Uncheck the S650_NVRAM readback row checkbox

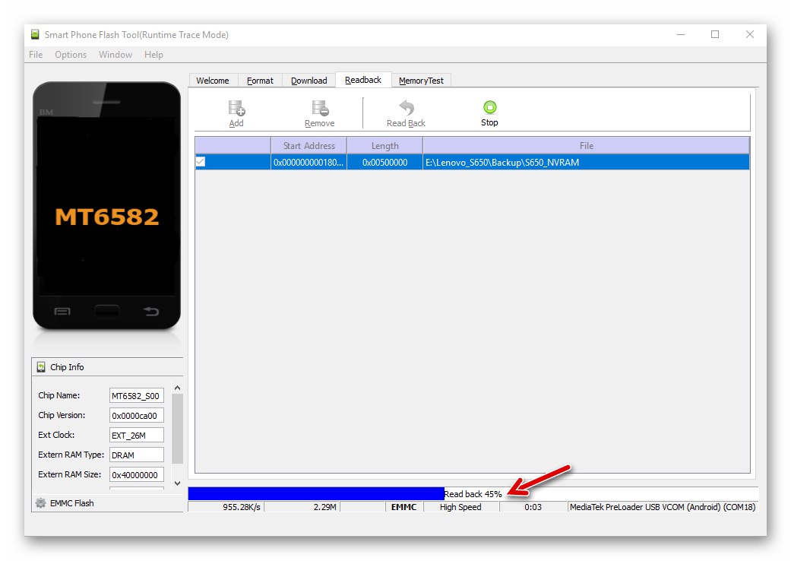coord(199,161)
